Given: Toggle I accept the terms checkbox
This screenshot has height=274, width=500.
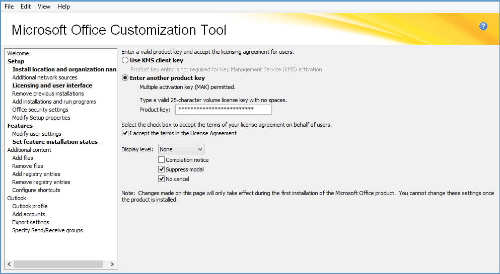Looking at the screenshot, I should (125, 133).
